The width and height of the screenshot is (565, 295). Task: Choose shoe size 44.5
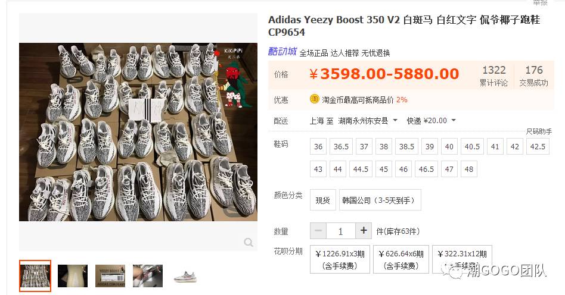(x=361, y=169)
